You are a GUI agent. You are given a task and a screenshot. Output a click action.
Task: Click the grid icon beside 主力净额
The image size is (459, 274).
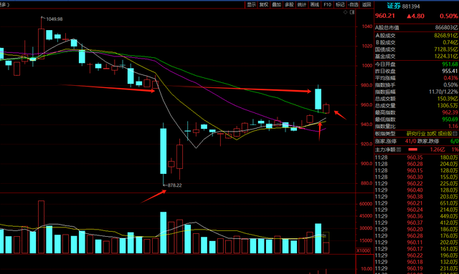pos(399,150)
